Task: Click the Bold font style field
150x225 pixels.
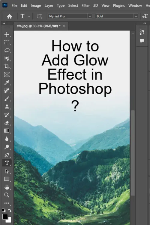Action: tap(115, 16)
